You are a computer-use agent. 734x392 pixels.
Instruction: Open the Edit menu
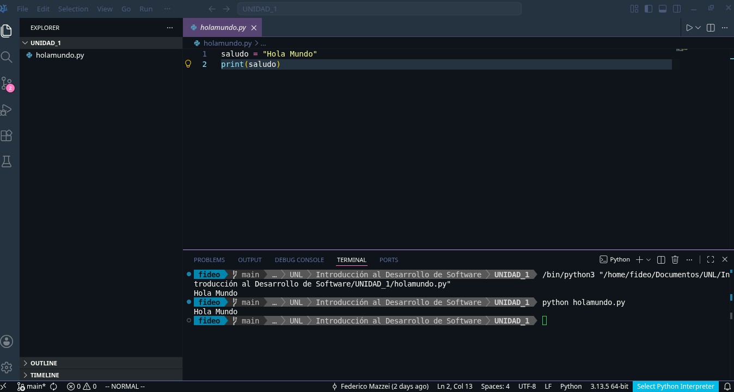(43, 9)
